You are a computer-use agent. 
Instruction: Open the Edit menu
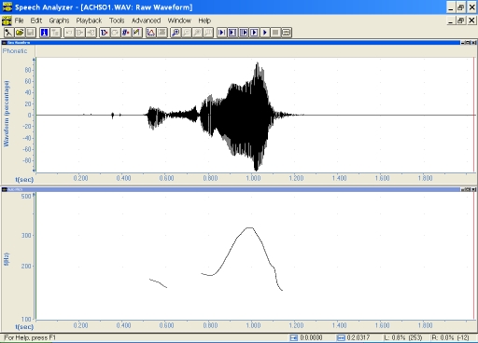click(x=36, y=21)
